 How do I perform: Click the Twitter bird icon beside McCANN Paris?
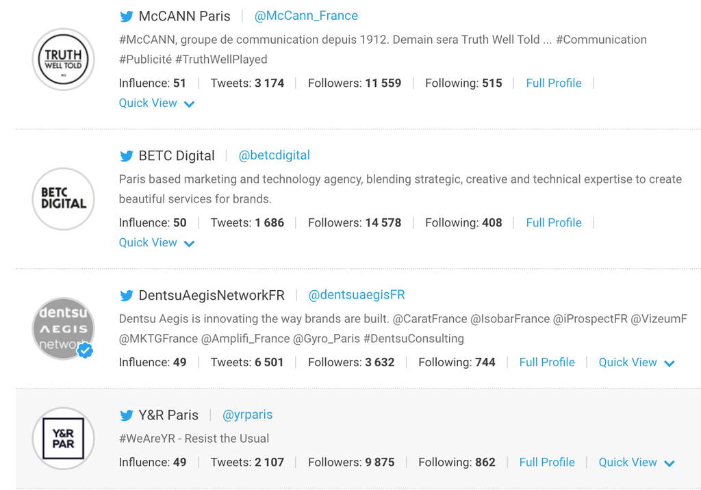tap(127, 16)
